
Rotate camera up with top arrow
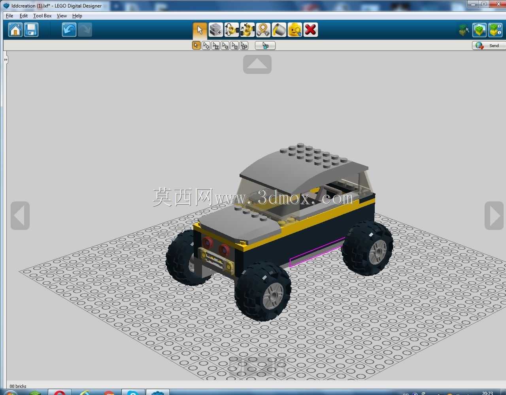tap(257, 64)
